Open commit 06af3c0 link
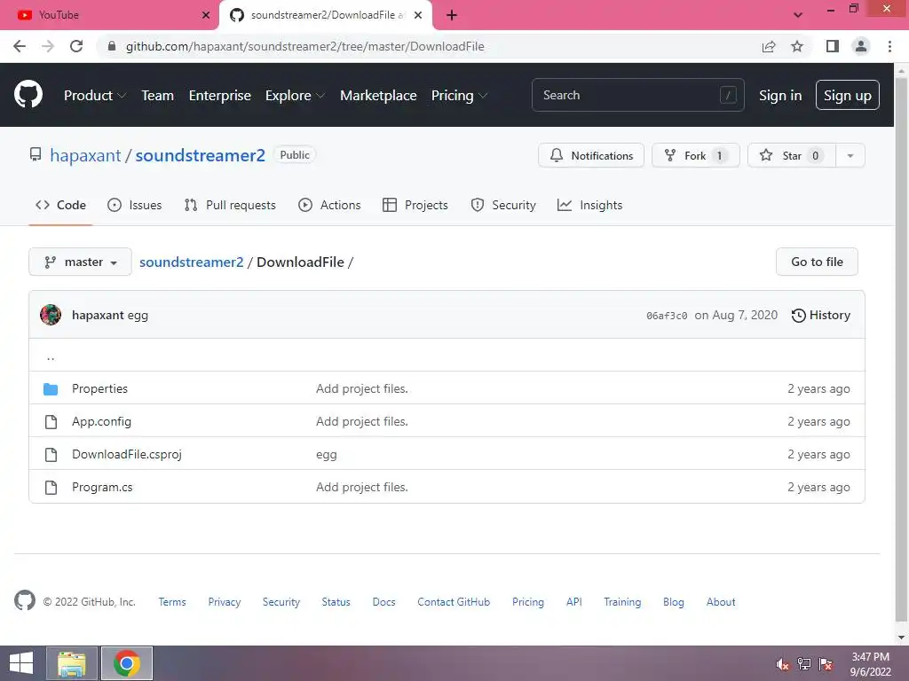Viewport: 909px width, 681px height. coord(667,316)
